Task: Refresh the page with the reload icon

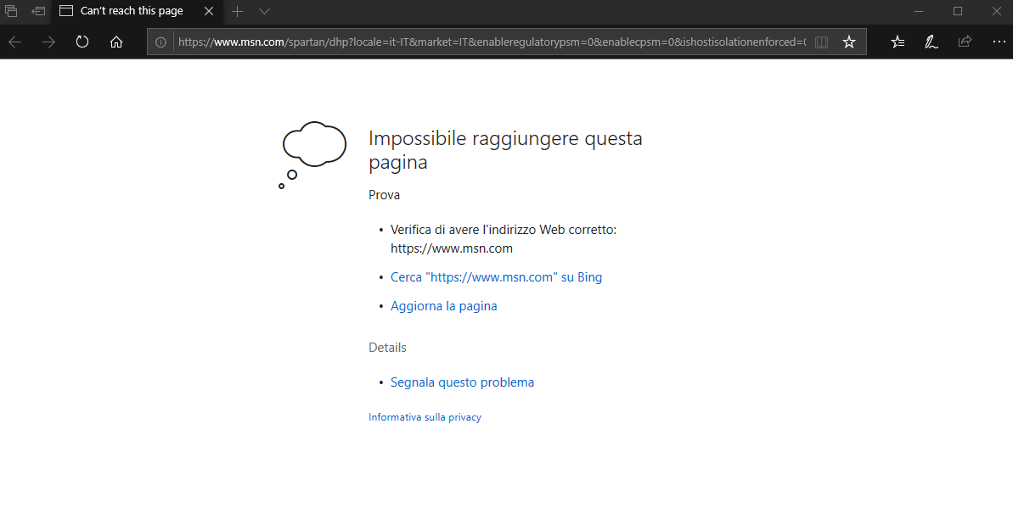Action: (x=82, y=42)
